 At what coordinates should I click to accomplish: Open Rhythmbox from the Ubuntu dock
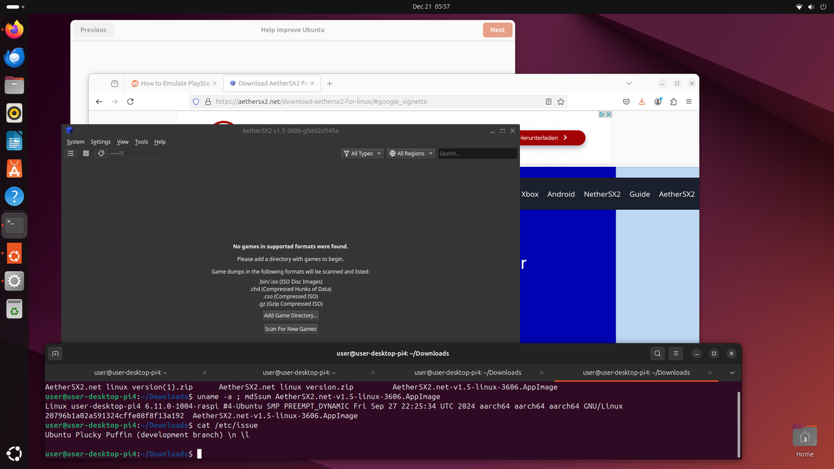14,113
